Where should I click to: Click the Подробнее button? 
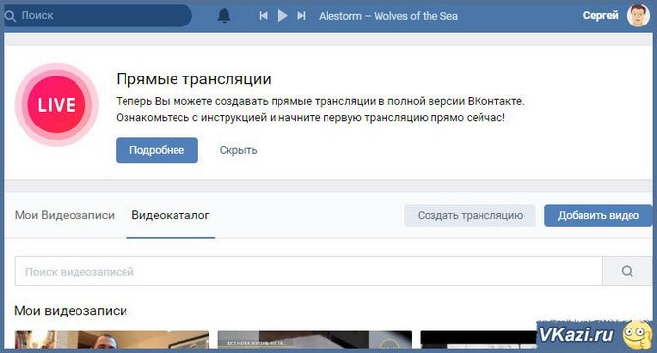click(157, 150)
